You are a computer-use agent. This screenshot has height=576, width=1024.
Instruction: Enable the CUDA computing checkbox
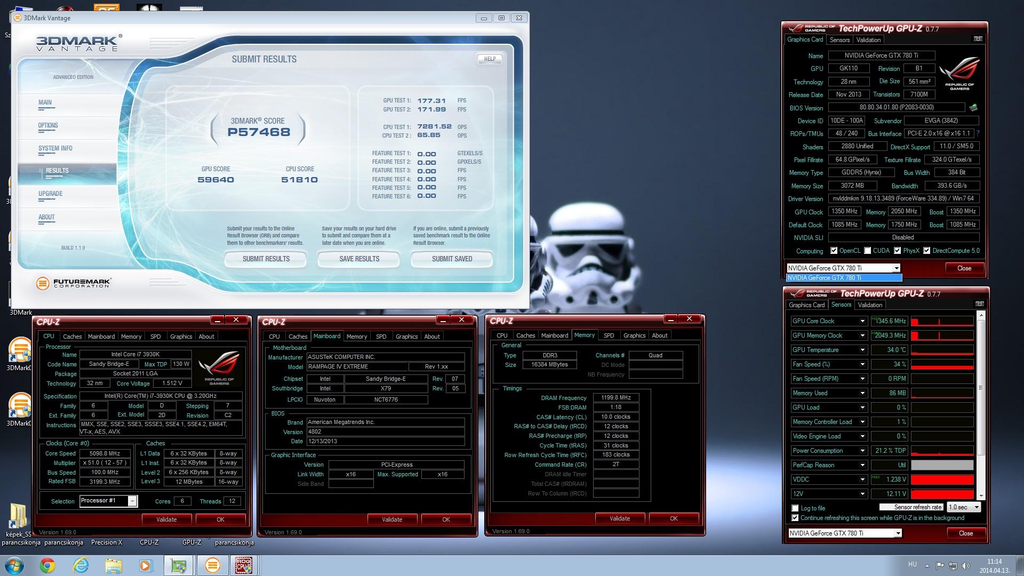[868, 251]
